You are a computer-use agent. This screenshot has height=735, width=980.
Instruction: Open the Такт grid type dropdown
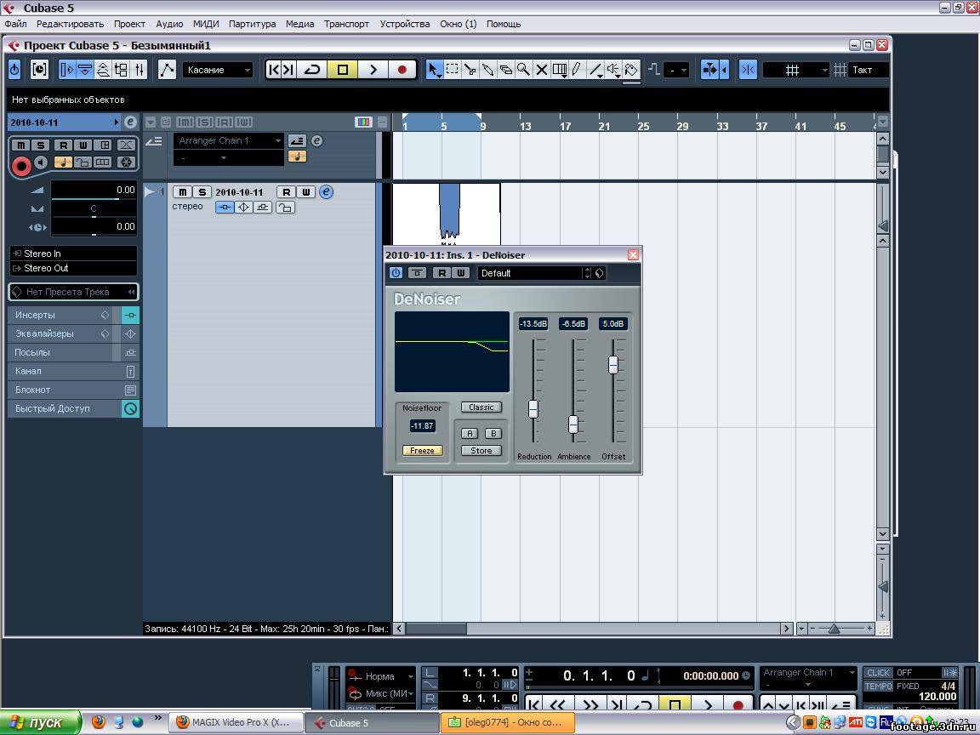(x=869, y=70)
